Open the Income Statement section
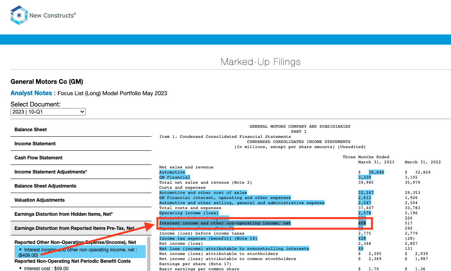This screenshot has height=271, width=451. pyautogui.click(x=81, y=144)
